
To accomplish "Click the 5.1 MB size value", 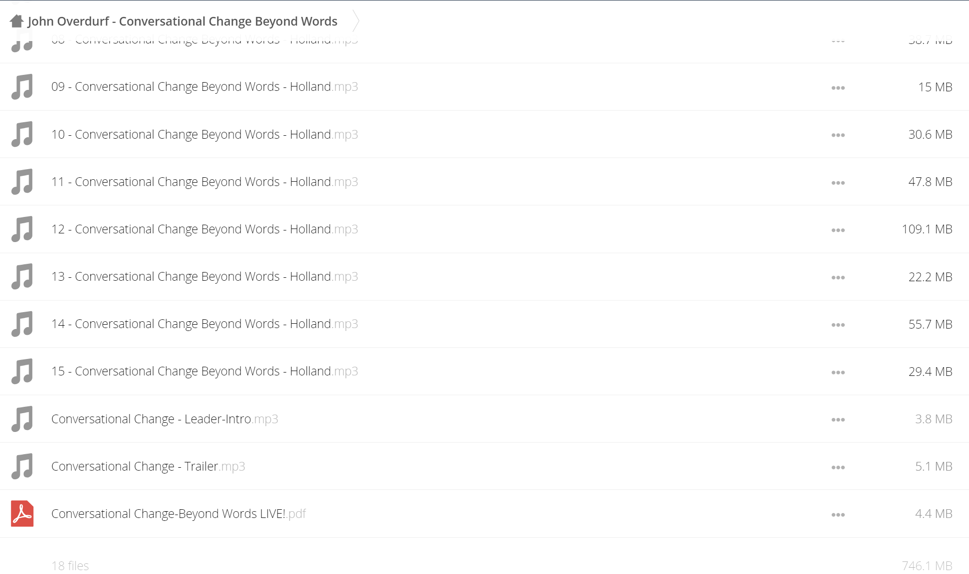I will click(x=934, y=466).
